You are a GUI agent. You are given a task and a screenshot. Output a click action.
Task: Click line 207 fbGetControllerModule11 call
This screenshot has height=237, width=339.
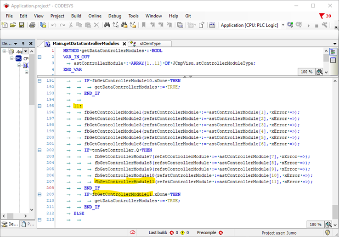tap(124, 182)
